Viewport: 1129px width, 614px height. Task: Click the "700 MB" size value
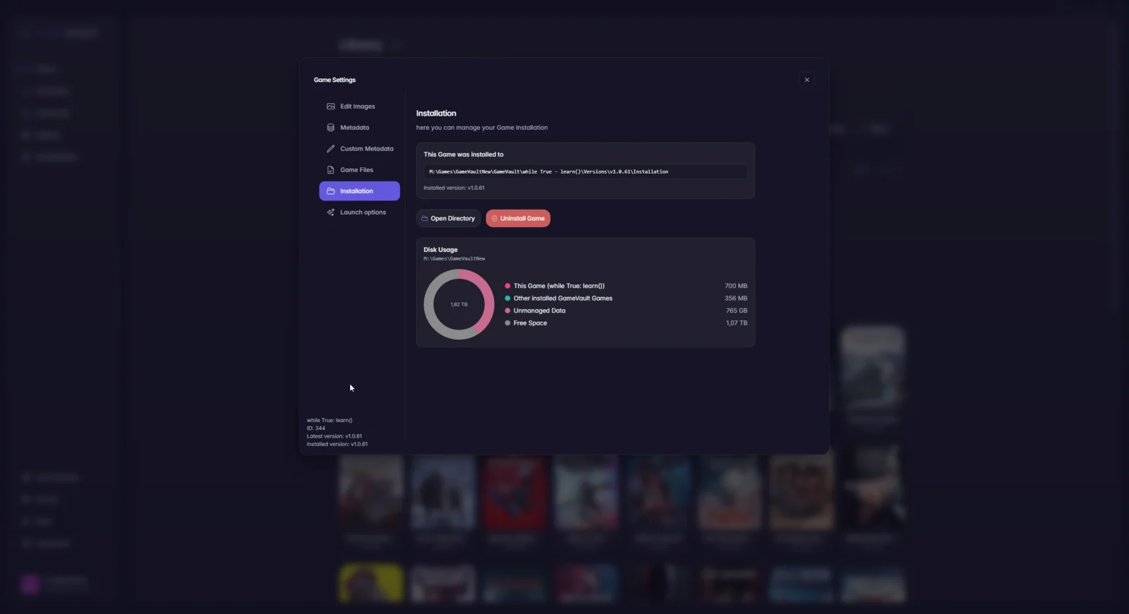click(x=736, y=286)
